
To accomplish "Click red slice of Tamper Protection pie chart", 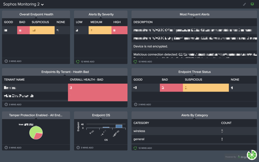I will [x=38, y=136].
